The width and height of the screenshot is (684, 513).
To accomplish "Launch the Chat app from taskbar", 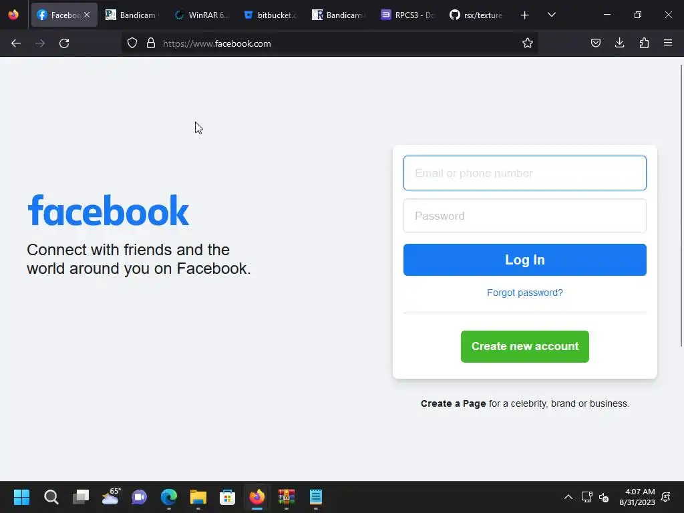I will tap(140, 497).
